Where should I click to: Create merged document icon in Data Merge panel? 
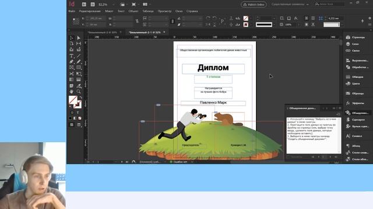338,114
